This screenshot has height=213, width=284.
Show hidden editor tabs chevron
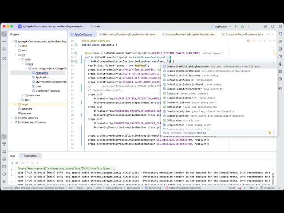point(268,34)
